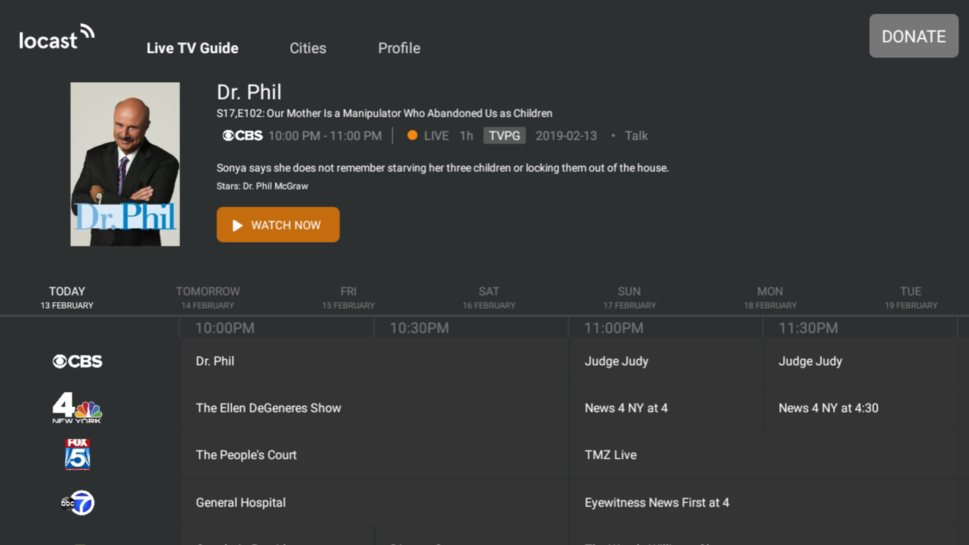Viewport: 969px width, 545px height.
Task: Click the 10:00 PM - 11:00 PM airtime text
Action: coord(325,136)
